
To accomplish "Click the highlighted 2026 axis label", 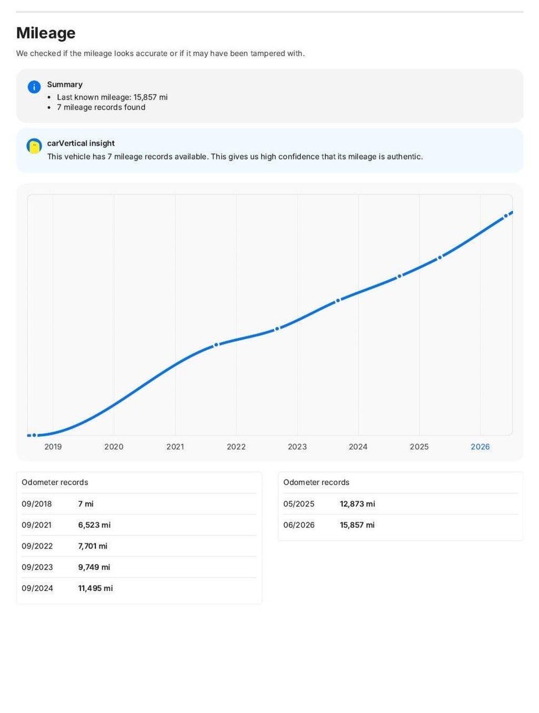I will (x=480, y=447).
